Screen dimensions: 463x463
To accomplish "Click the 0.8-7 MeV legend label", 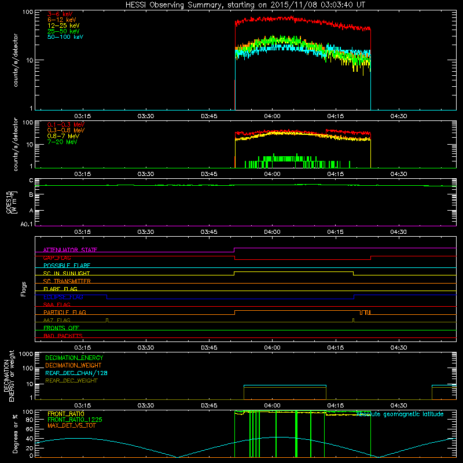I will 63,136.
